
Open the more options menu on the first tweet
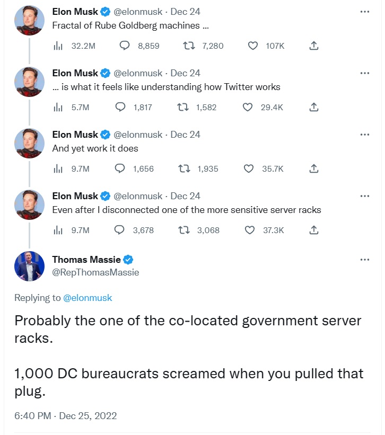364,11
